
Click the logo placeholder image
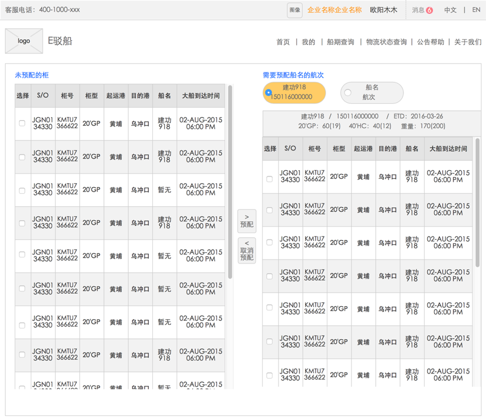[x=24, y=41]
